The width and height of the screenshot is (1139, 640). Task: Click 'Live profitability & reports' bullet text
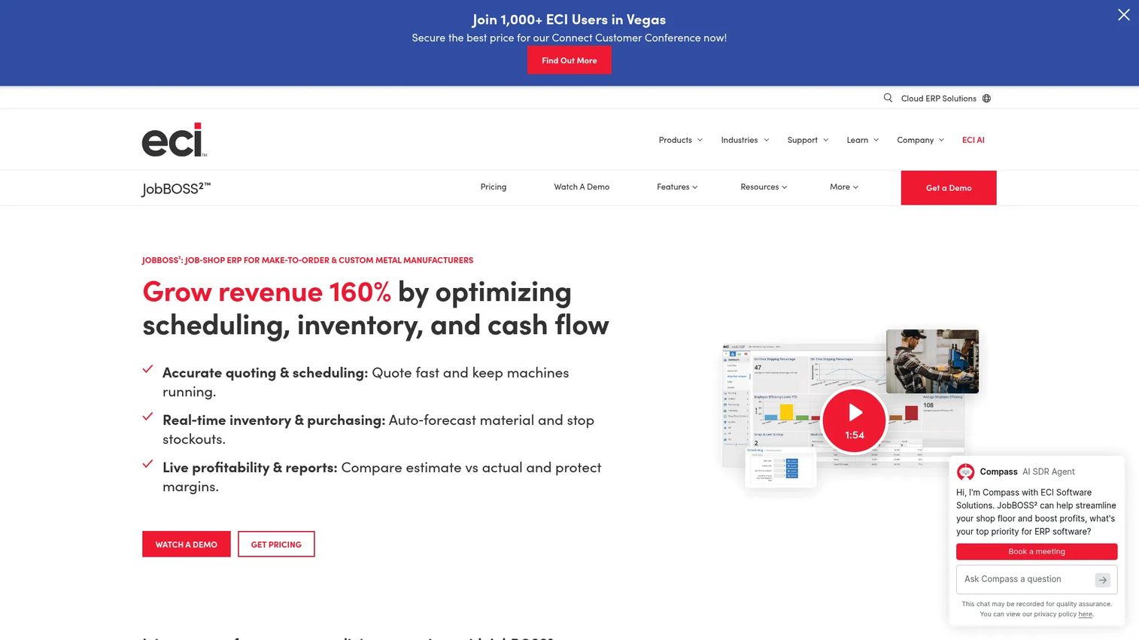pyautogui.click(x=250, y=468)
